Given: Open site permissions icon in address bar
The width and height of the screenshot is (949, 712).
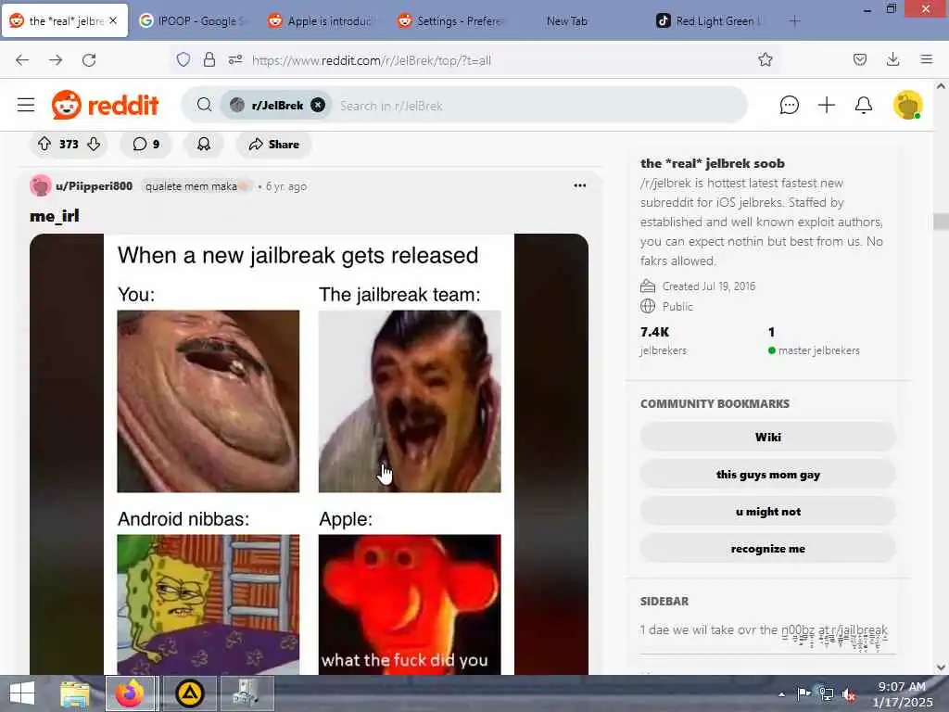Looking at the screenshot, I should (235, 59).
